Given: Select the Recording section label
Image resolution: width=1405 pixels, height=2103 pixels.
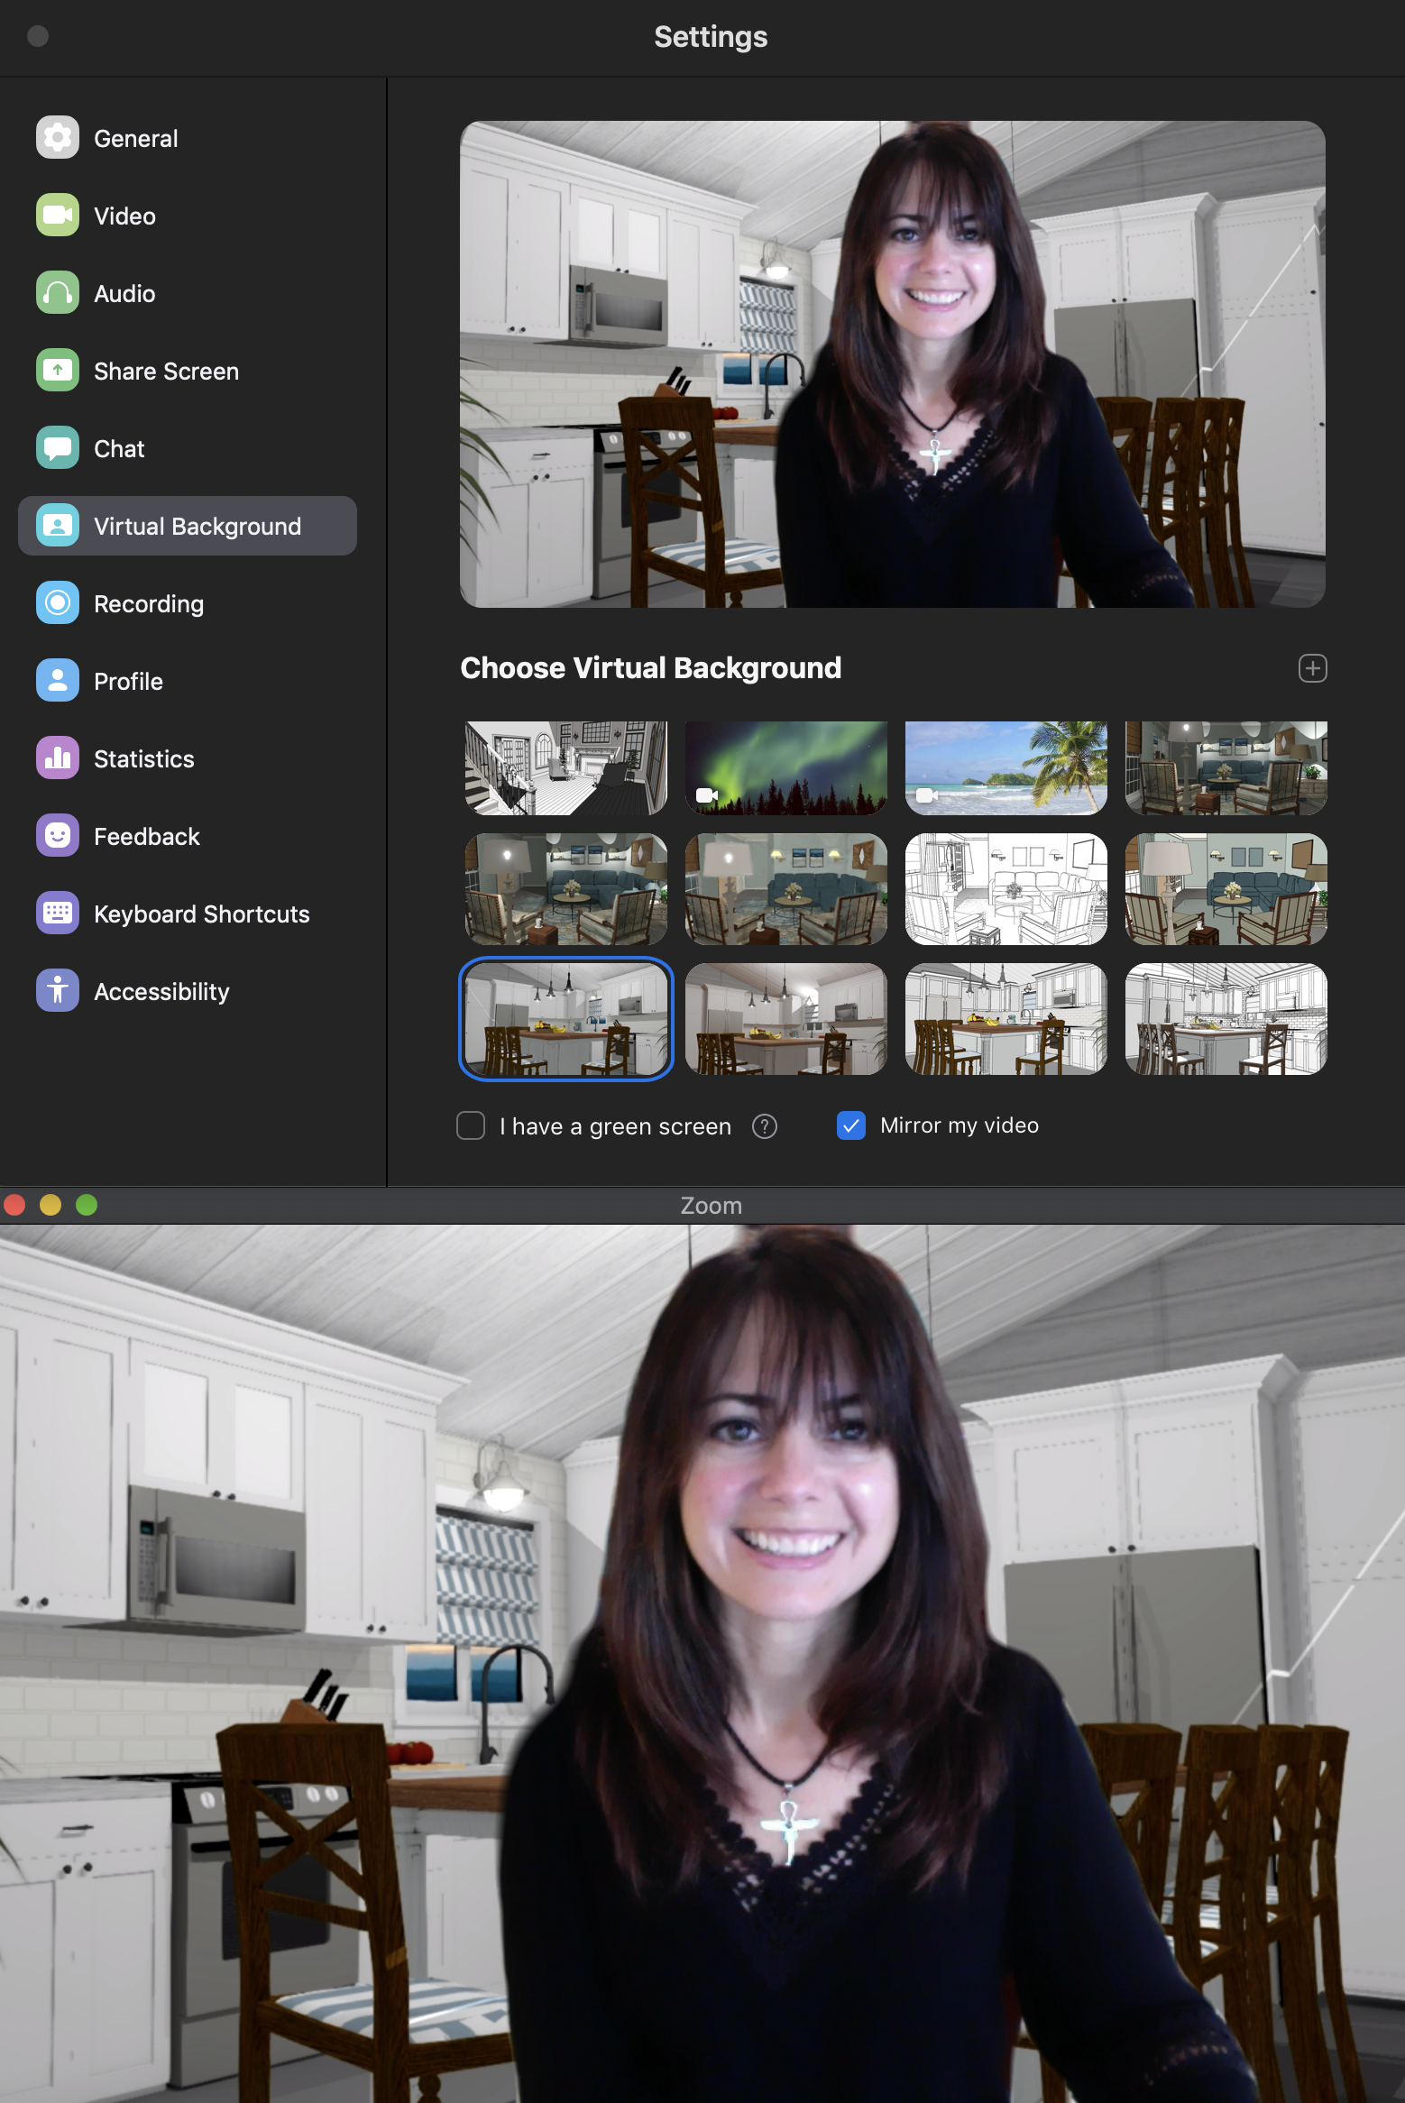Looking at the screenshot, I should pyautogui.click(x=149, y=604).
